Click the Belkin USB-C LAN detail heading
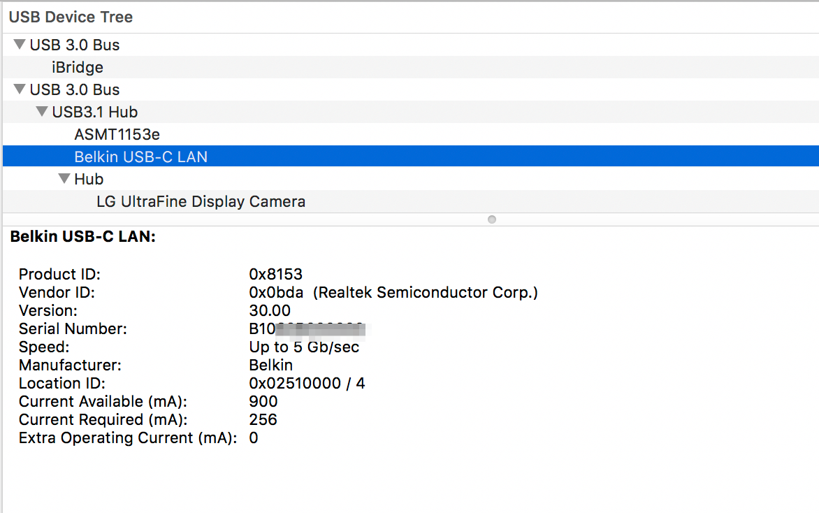Screen dimensions: 819x513 point(83,237)
